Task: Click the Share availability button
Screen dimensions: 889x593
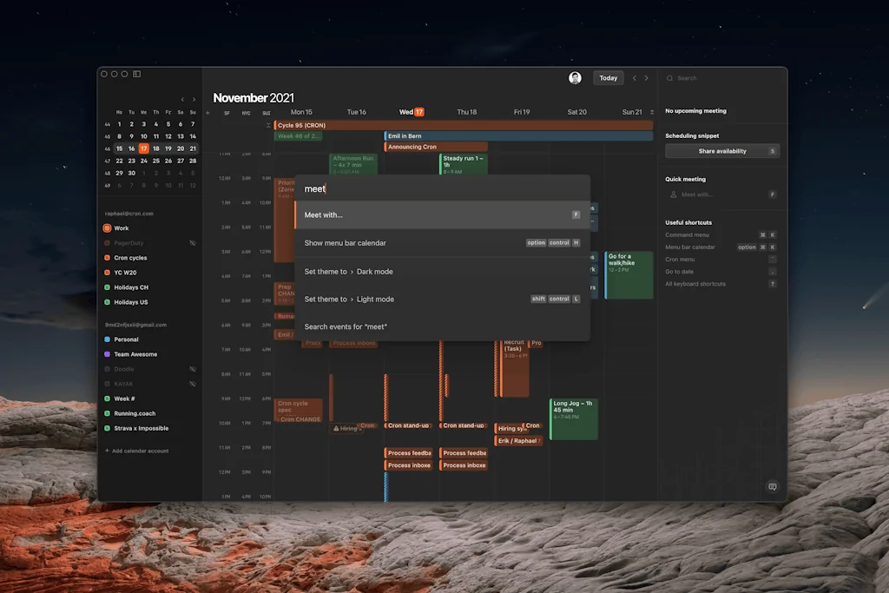Action: pos(721,150)
